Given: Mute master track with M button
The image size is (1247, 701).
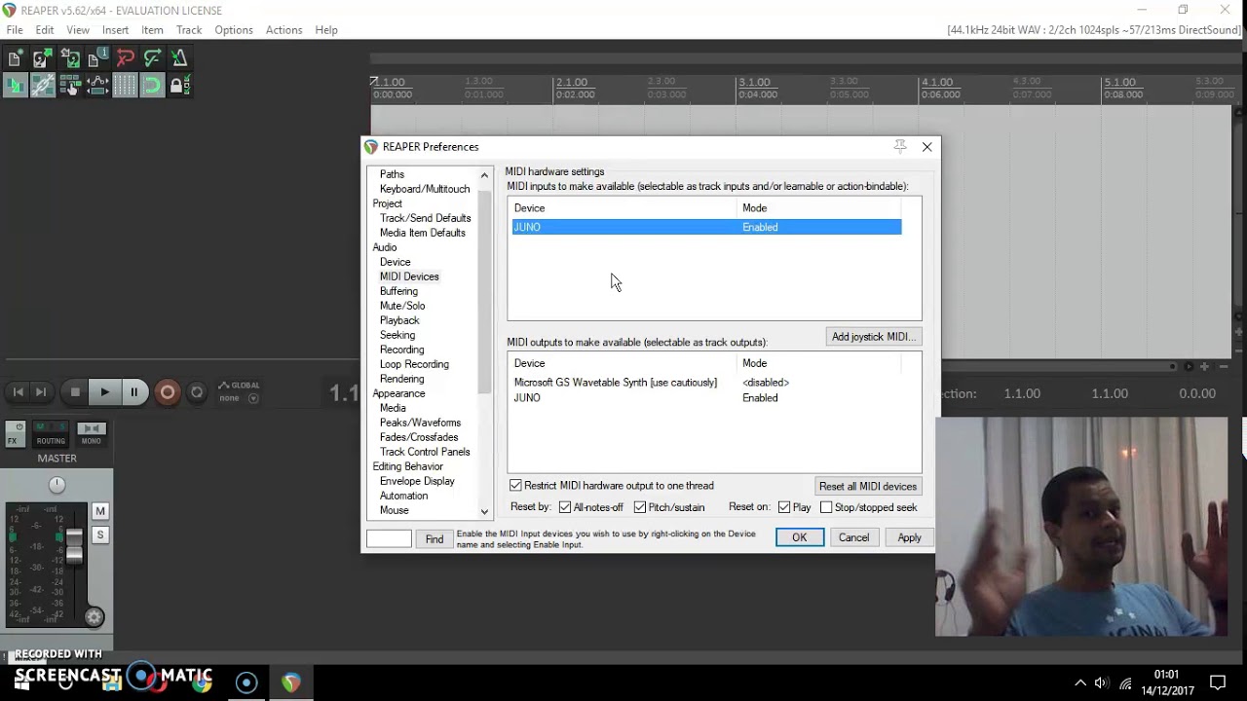Looking at the screenshot, I should point(99,511).
